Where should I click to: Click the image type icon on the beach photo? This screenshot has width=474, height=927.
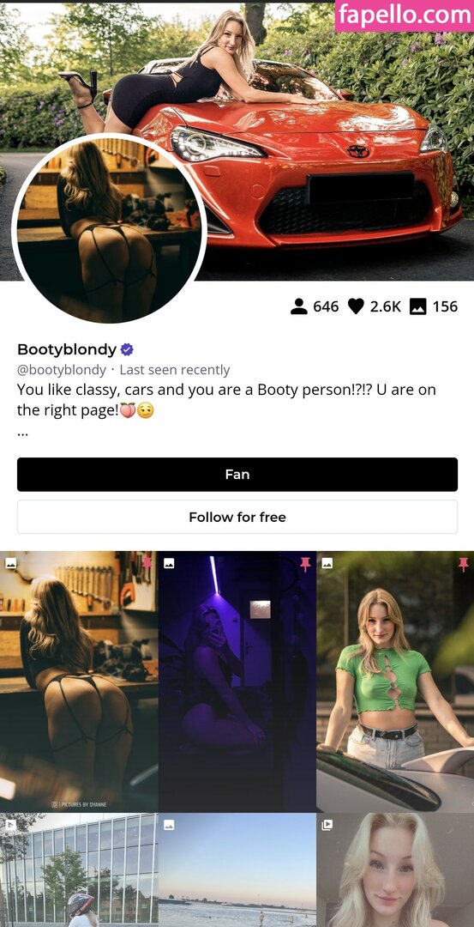click(169, 824)
